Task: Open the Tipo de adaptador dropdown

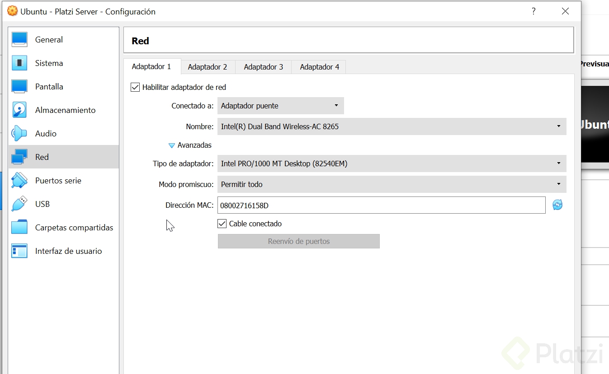Action: (x=392, y=164)
